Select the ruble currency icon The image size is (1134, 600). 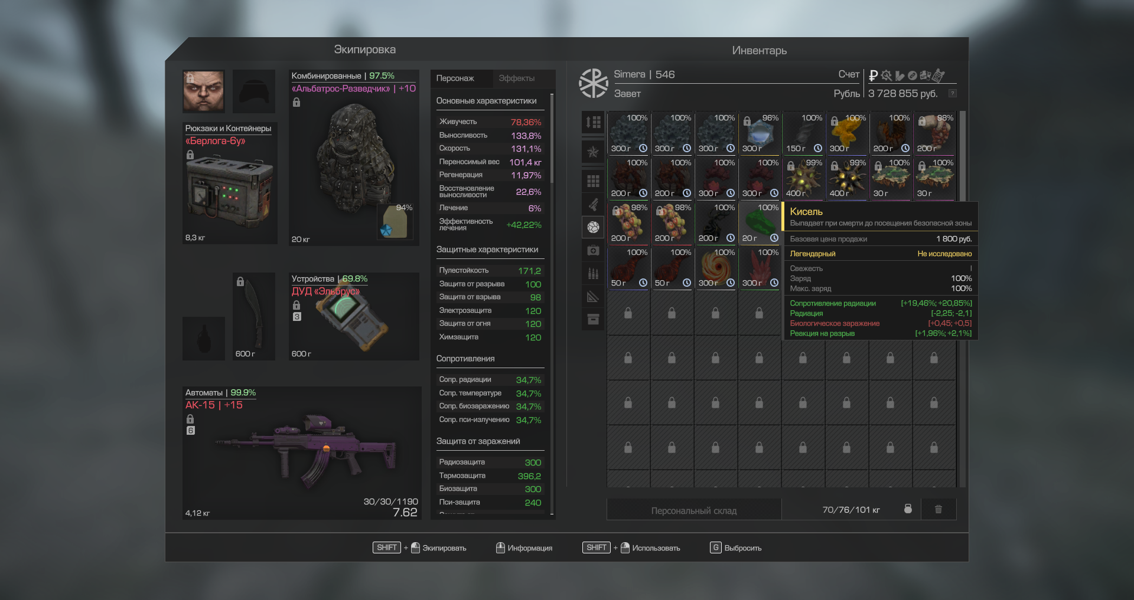(873, 76)
